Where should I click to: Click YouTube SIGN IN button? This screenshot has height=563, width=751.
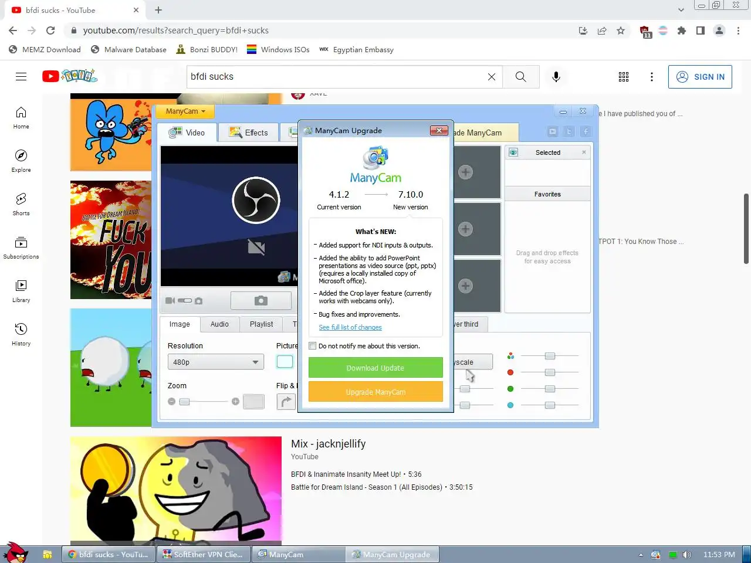point(700,77)
